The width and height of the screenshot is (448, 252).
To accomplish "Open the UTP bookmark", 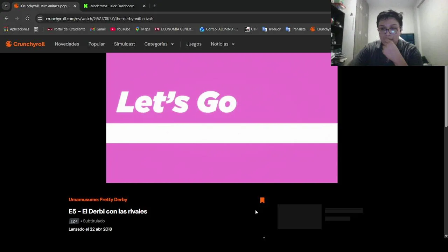I will click(x=251, y=29).
